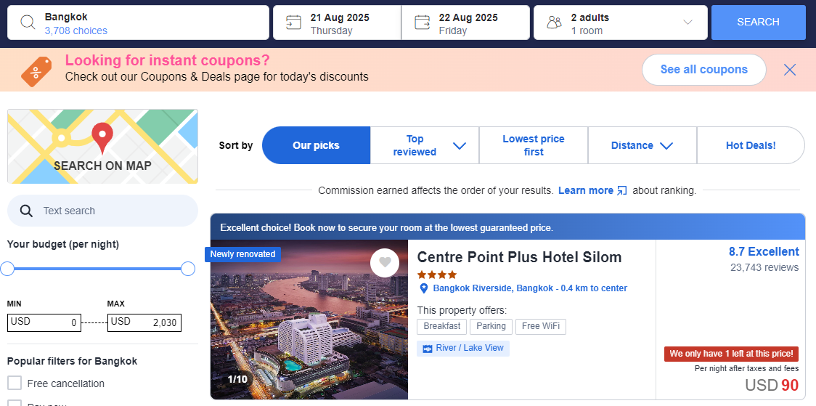Dismiss the instant coupons banner

(790, 70)
